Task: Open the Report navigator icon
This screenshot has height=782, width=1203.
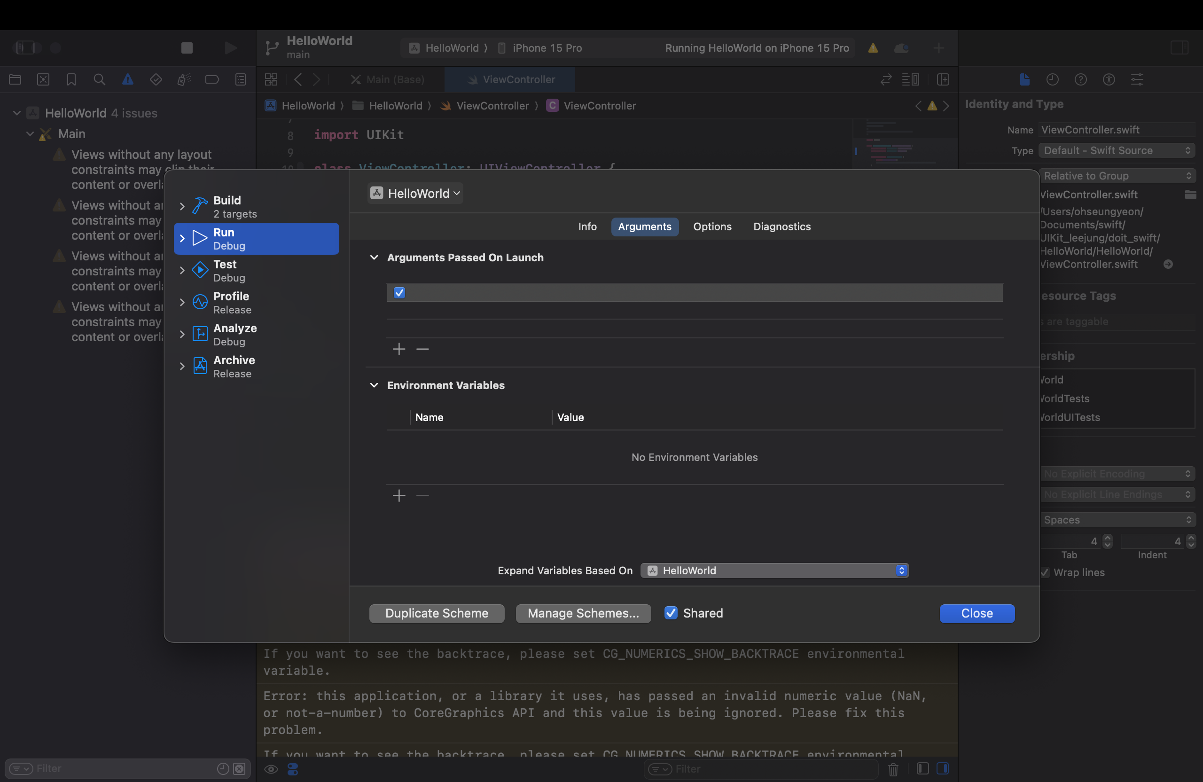Action: 241,79
